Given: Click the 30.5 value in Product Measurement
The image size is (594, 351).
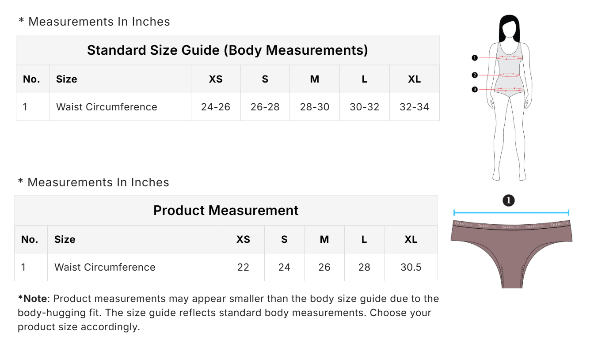Looking at the screenshot, I should coord(411,267).
